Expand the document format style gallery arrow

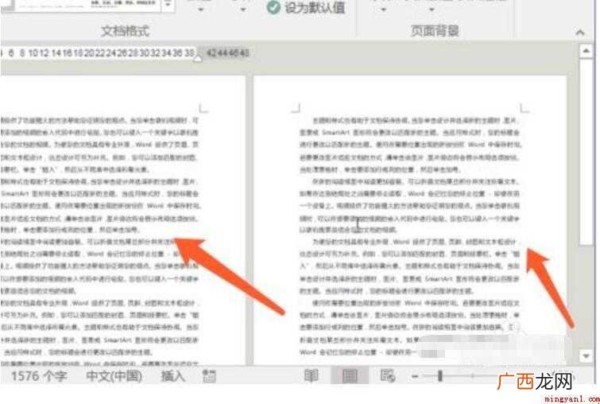[x=168, y=6]
